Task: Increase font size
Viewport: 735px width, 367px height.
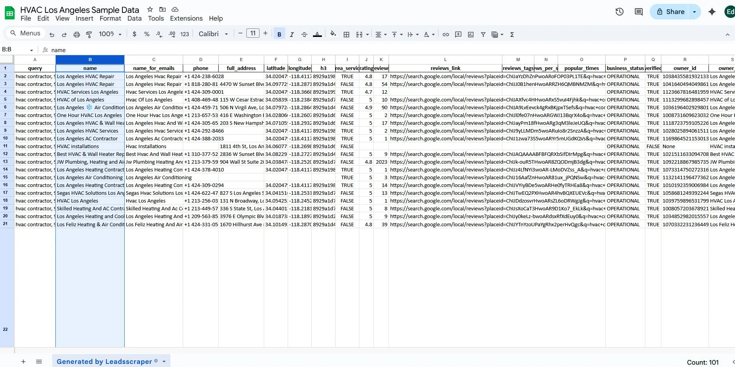Action: (x=265, y=33)
